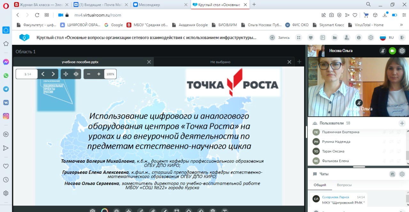Open Telegram in the Opera sidebar
409x212 pixels.
(6, 89)
